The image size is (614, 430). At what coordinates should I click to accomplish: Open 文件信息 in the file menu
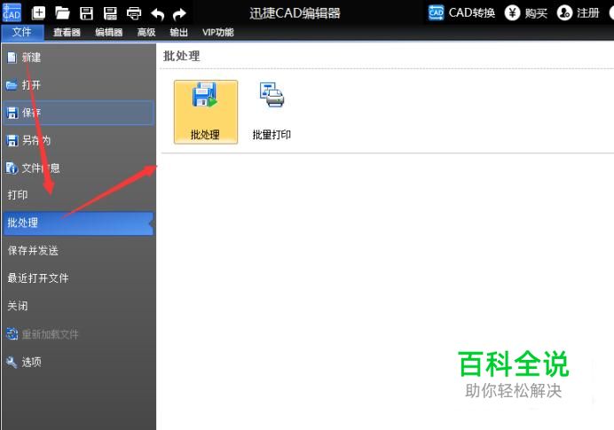point(78,168)
